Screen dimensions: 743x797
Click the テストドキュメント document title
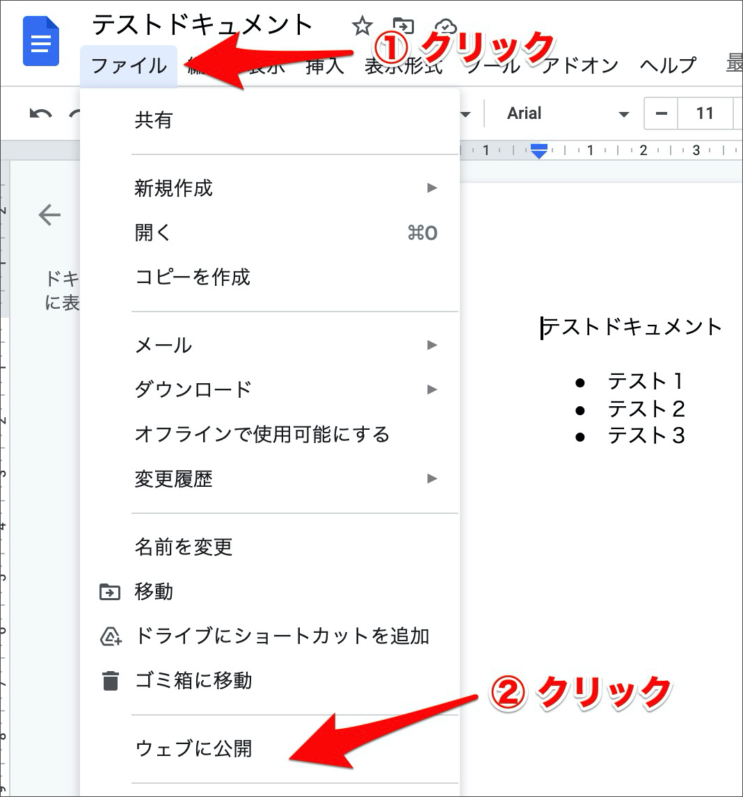pos(202,26)
